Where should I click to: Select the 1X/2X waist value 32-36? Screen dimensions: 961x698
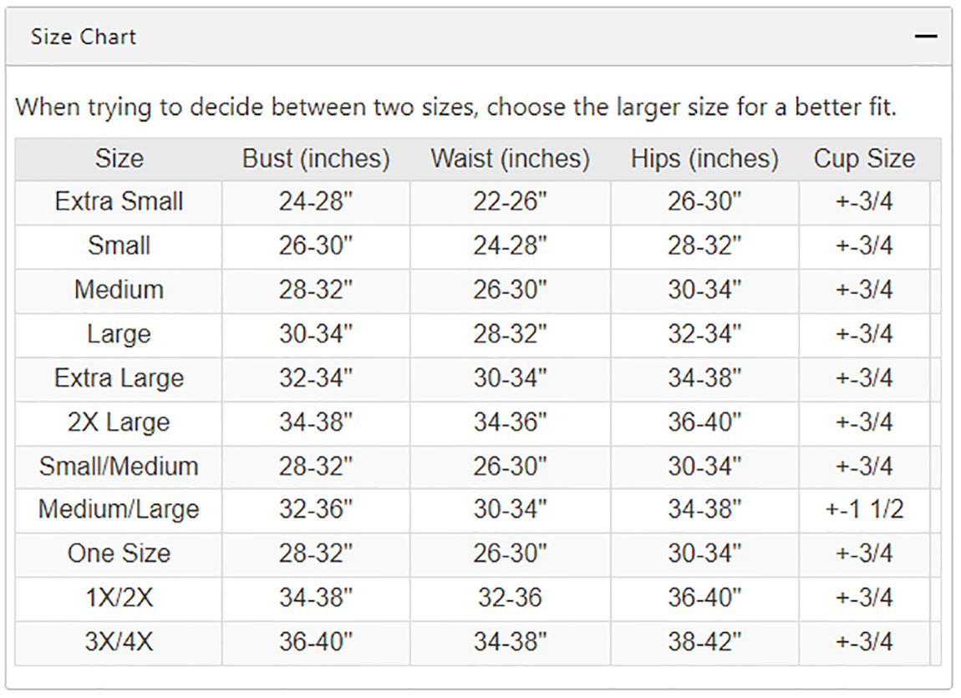510,598
